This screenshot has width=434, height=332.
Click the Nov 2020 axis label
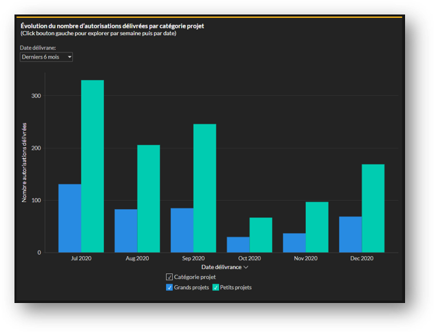pos(306,258)
